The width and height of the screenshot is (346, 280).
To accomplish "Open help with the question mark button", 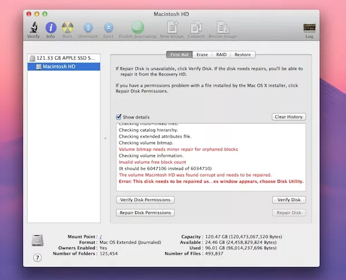I will [37, 258].
